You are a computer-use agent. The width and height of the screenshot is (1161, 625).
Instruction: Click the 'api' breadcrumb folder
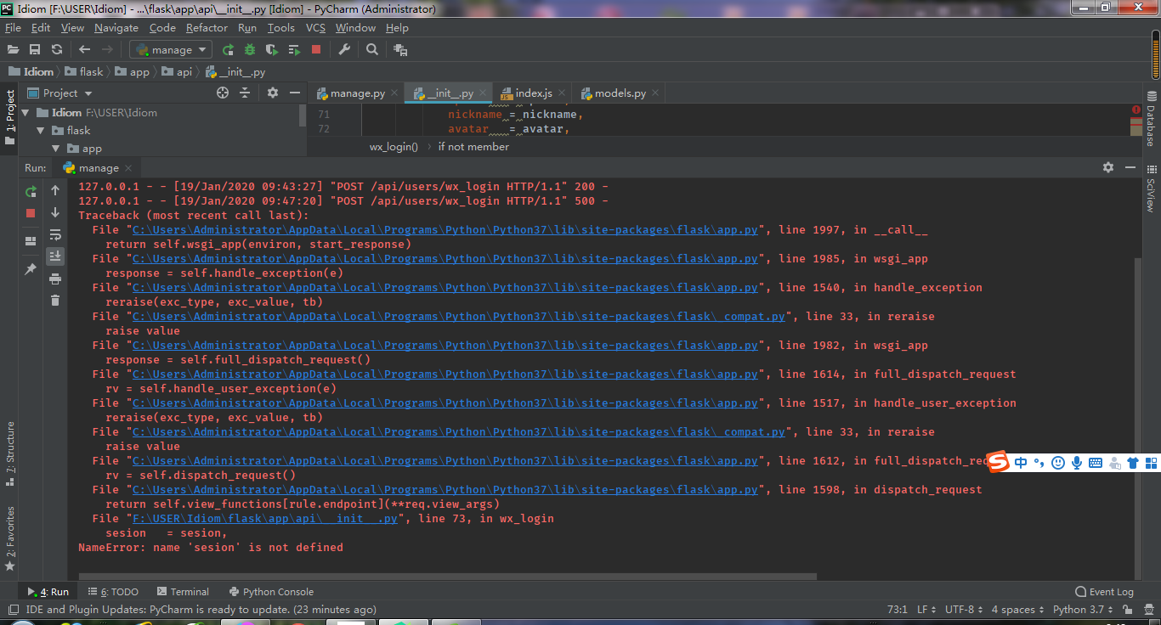point(177,72)
